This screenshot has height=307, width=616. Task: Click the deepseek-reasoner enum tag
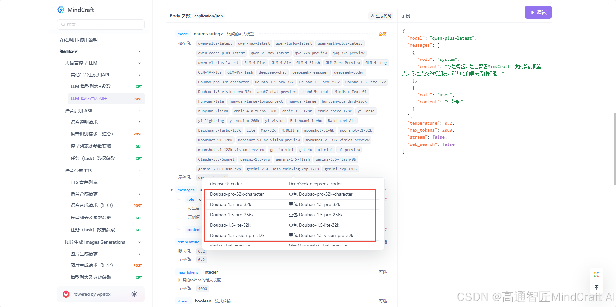310,72
